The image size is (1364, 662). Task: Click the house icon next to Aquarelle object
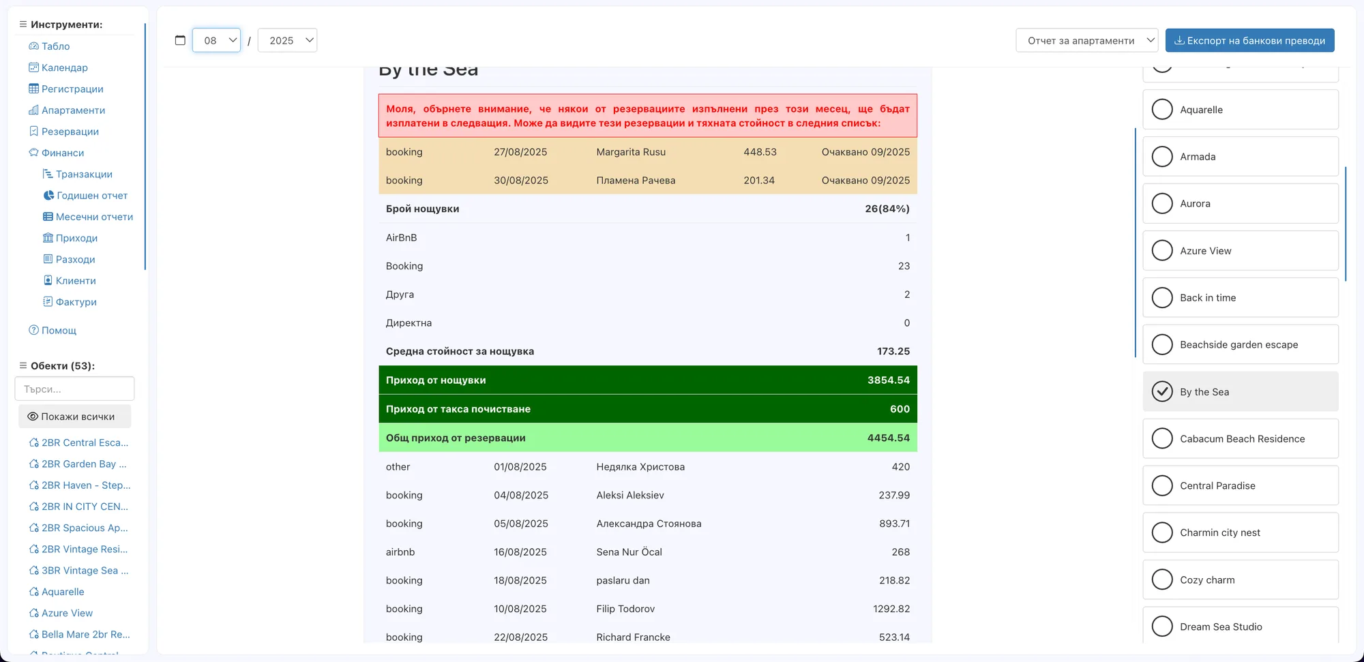click(x=33, y=592)
